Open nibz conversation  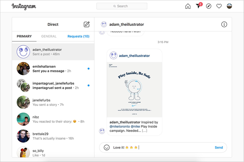53,119
